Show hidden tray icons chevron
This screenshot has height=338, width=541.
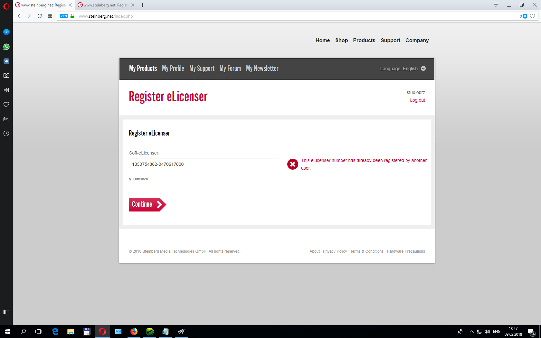[471, 332]
